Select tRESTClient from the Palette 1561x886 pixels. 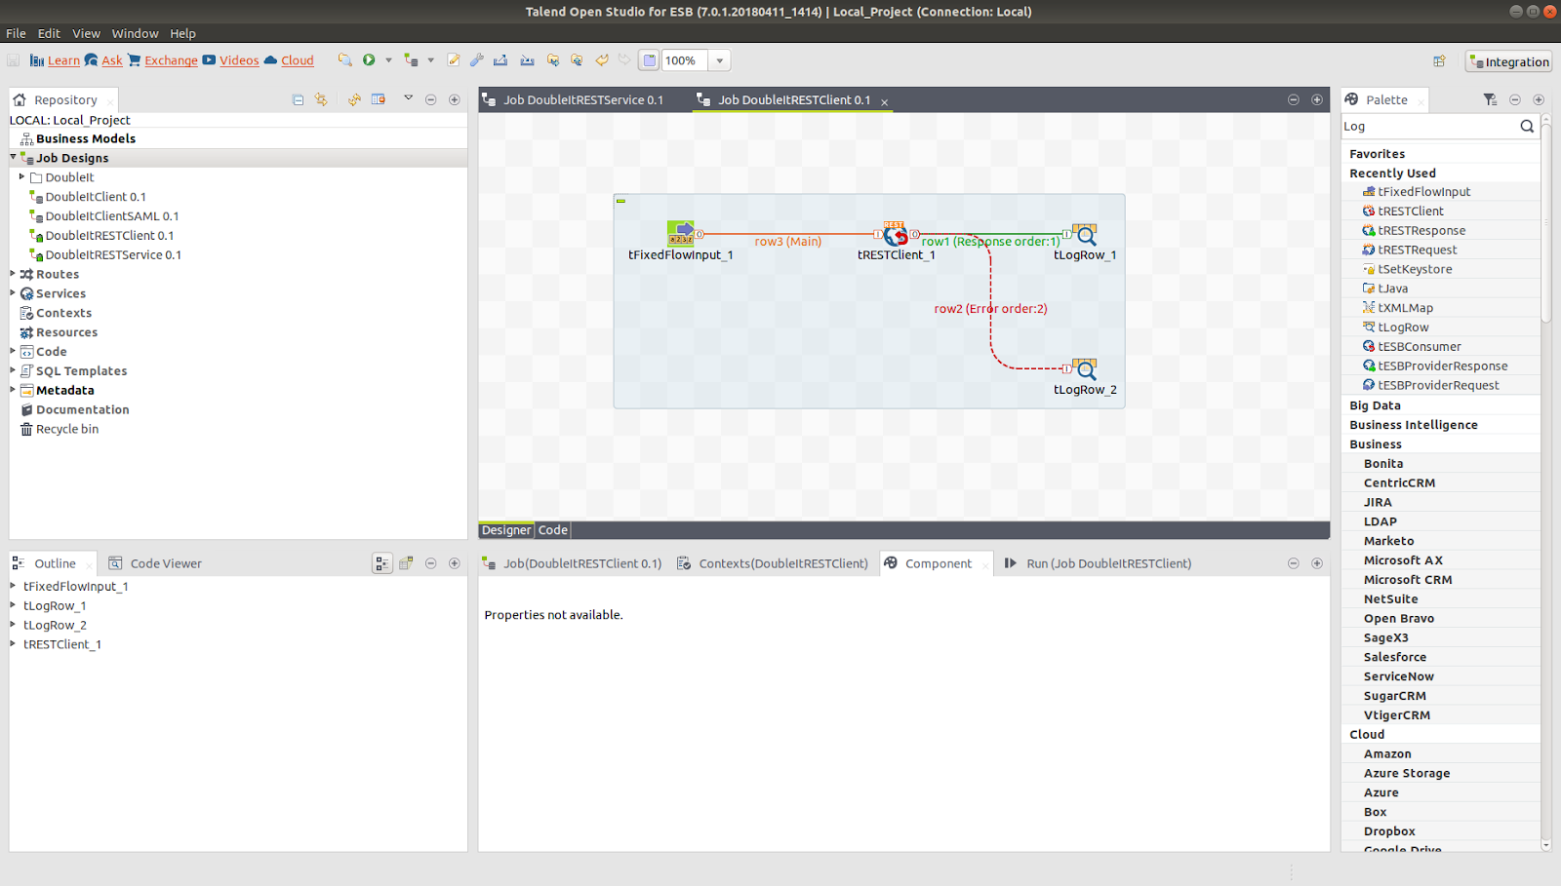click(x=1409, y=211)
